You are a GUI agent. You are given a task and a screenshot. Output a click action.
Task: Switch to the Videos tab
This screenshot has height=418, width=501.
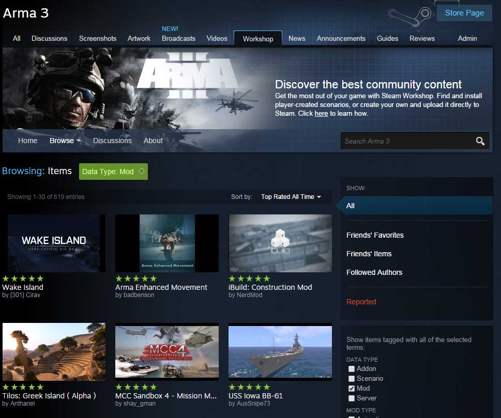point(217,38)
